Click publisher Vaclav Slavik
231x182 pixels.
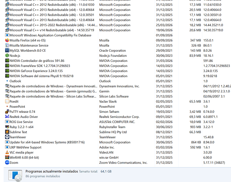pos(108,102)
